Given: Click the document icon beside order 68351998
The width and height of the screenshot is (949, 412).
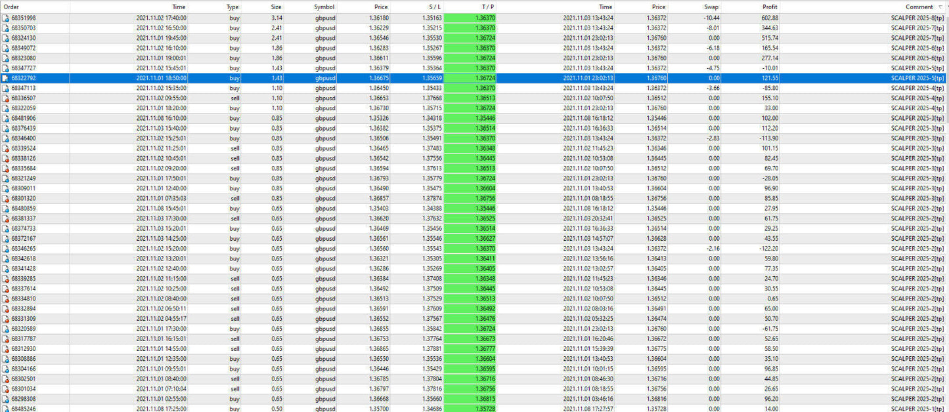Looking at the screenshot, I should coord(5,18).
